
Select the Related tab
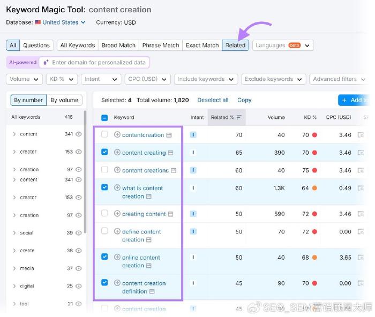tap(235, 45)
